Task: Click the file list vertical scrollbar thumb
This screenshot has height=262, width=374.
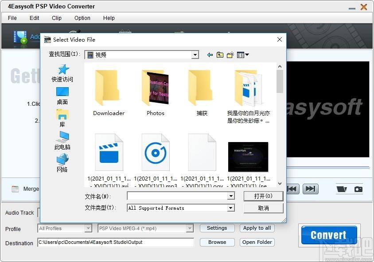Action: point(280,81)
